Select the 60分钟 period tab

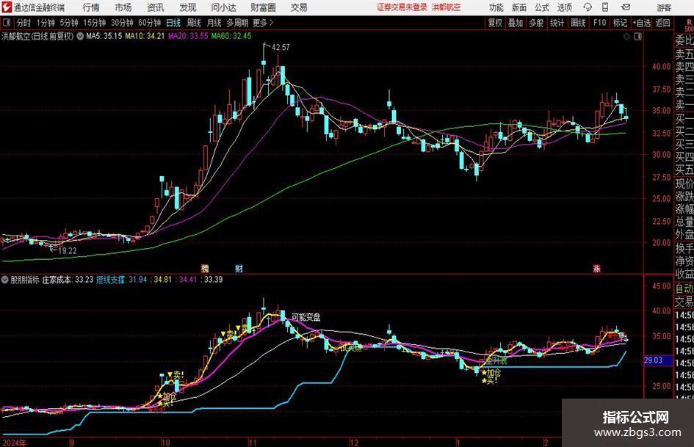150,23
